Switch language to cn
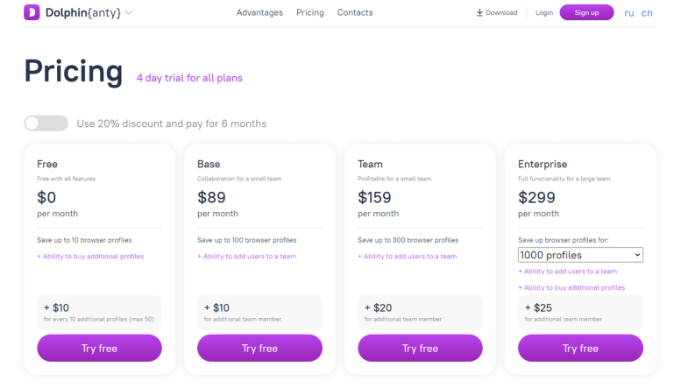688x388 pixels. click(x=647, y=13)
